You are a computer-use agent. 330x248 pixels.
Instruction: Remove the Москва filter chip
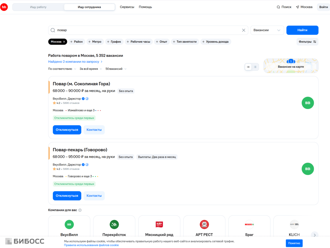[64, 42]
